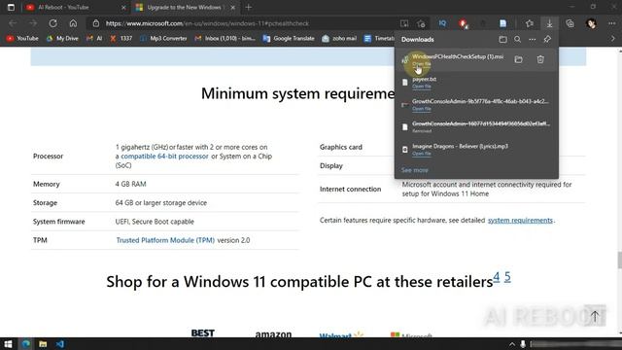Pin the Downloads panel
This screenshot has width=622, height=350.
pos(547,39)
